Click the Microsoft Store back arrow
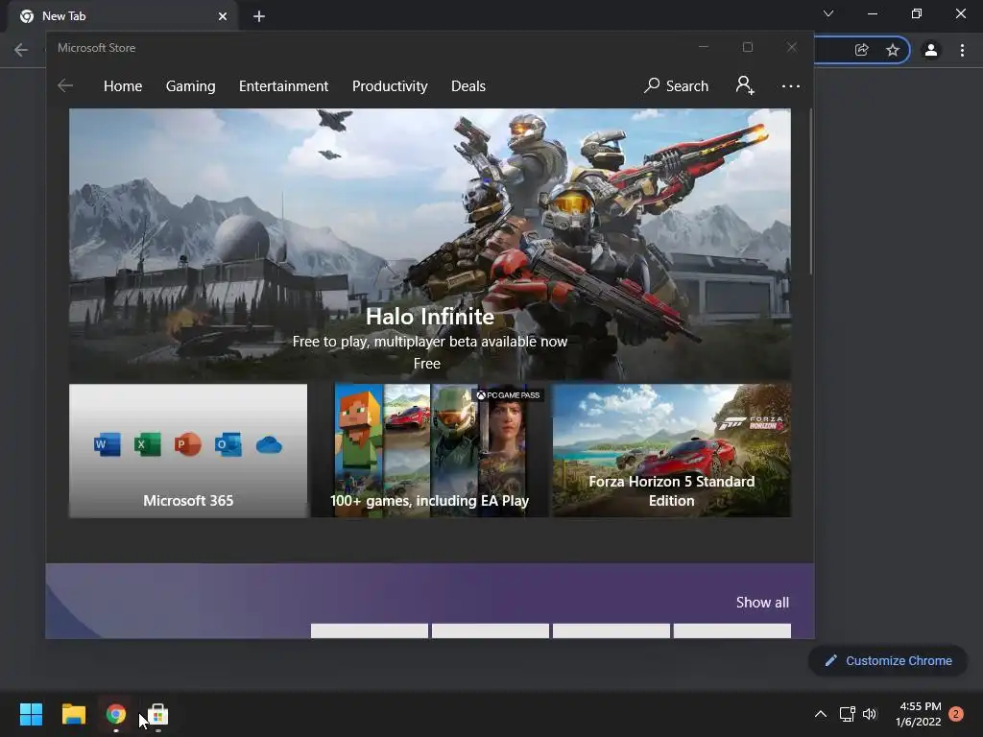Viewport: 983px width, 737px height. pos(65,85)
